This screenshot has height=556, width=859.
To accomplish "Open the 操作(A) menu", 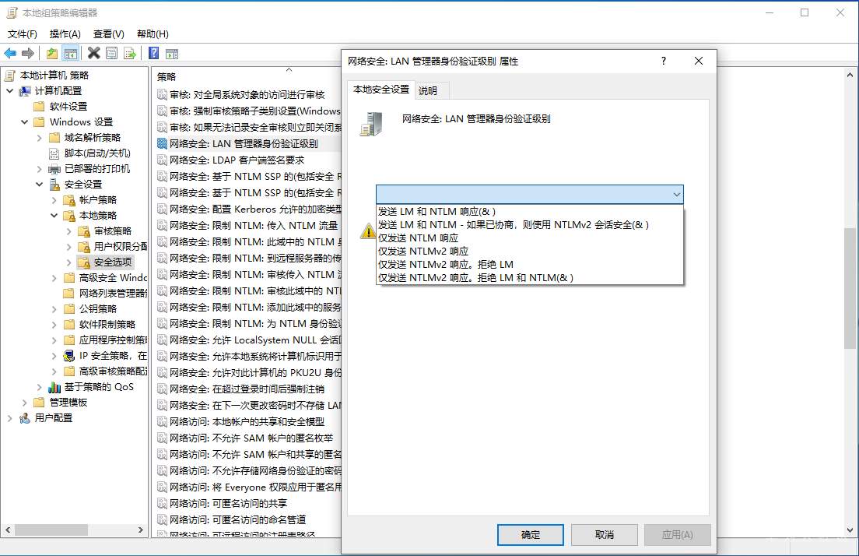I will coord(65,34).
